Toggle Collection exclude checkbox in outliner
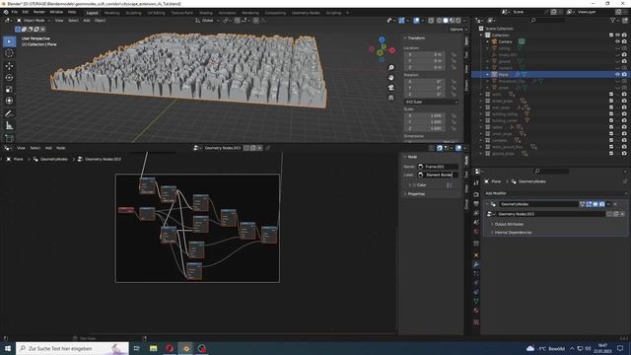Viewport: 631px width, 355px height. tap(611, 35)
